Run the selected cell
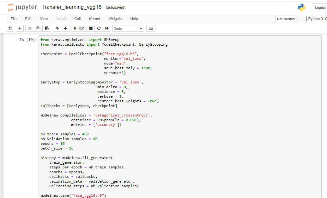Screen dimensions: 327x198 coord(78,28)
